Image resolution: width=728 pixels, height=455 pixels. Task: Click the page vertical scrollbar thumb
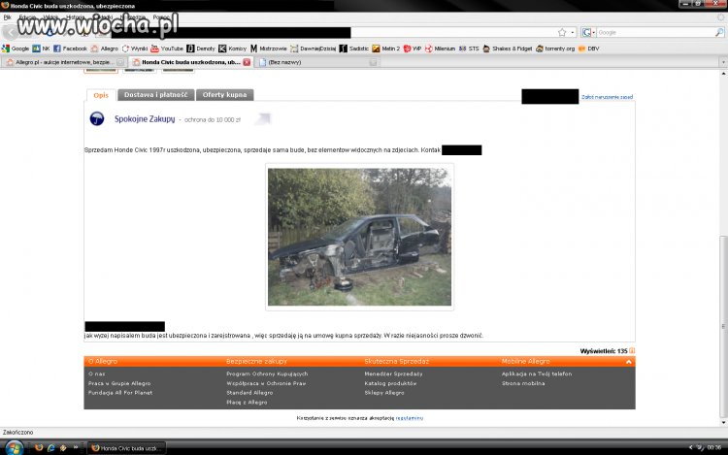click(723, 327)
